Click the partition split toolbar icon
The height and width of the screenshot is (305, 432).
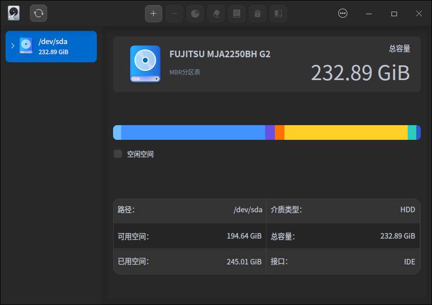[278, 14]
